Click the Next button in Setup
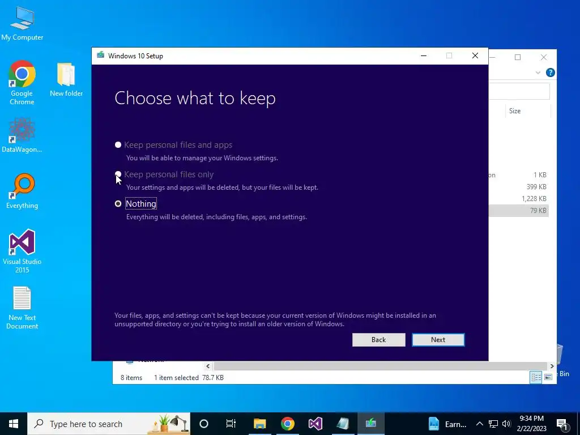This screenshot has width=580, height=435. (438, 340)
